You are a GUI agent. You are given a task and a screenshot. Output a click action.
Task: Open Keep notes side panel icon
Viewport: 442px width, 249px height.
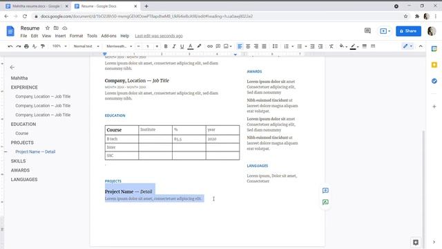434,65
